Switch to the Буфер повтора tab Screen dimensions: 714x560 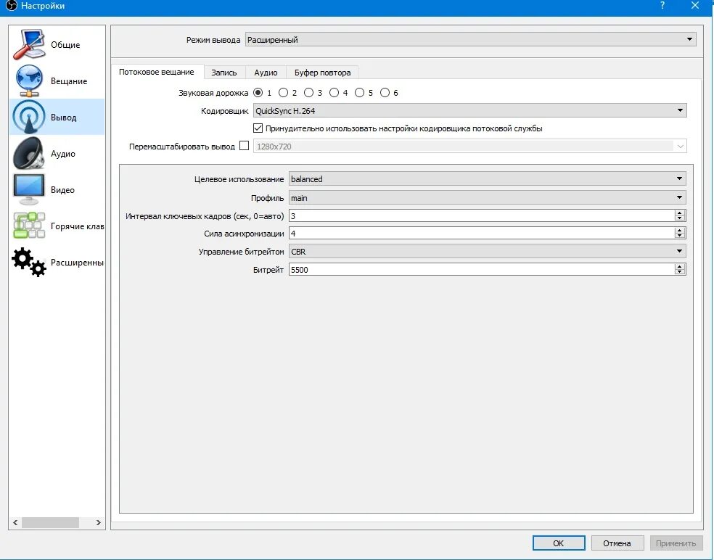pos(322,73)
